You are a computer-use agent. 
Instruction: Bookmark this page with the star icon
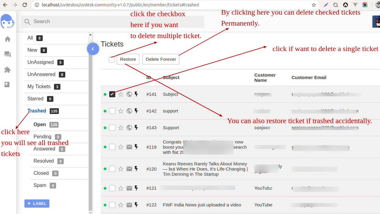[x=314, y=5]
